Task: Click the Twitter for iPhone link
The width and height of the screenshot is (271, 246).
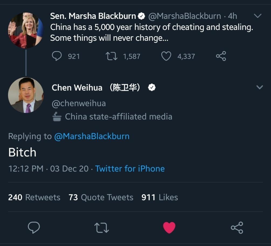Action: [x=130, y=169]
